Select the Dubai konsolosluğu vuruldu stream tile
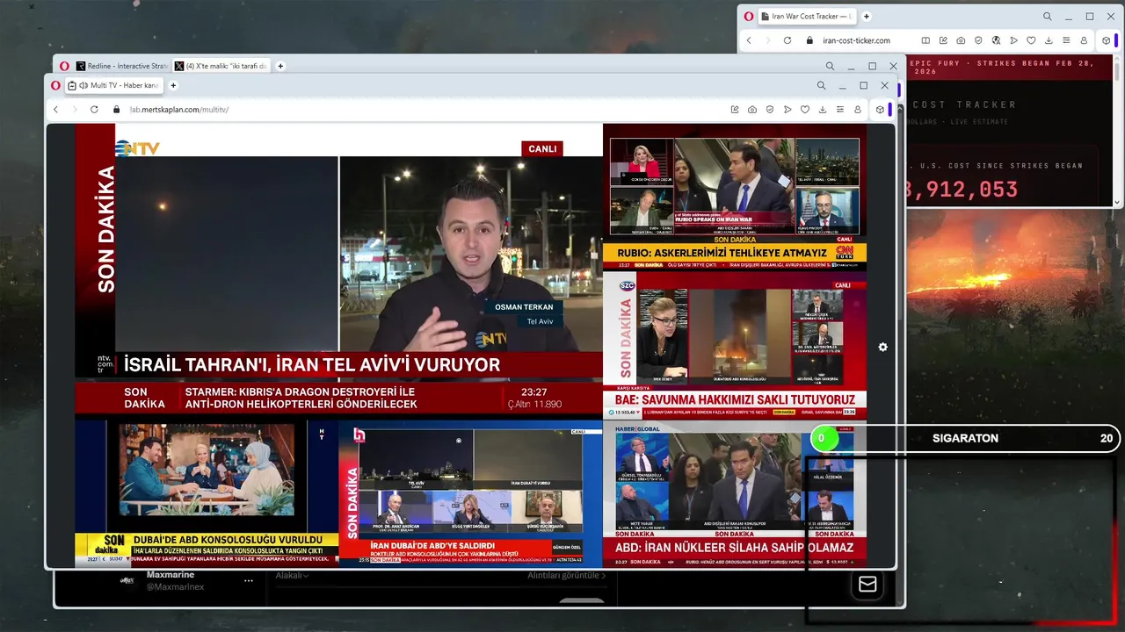The image size is (1125, 632). click(207, 493)
